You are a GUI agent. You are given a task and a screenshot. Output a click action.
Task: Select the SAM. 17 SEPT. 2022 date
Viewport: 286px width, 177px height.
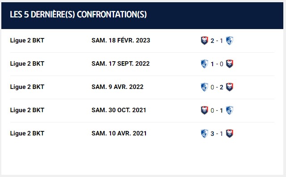(120, 64)
